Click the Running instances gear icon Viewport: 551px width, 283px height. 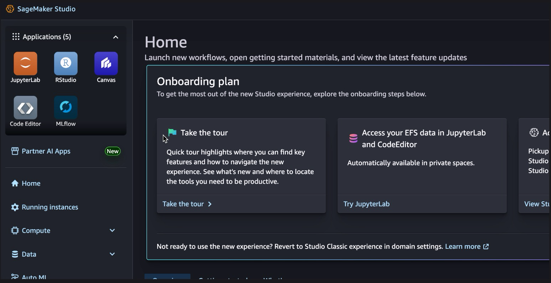tap(15, 207)
